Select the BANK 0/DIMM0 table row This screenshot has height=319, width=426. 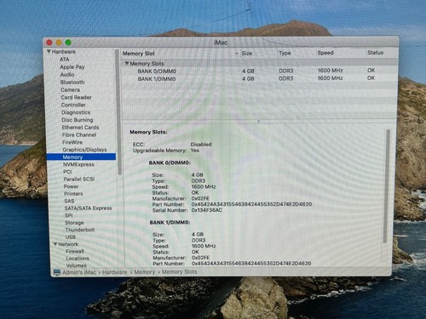(258, 71)
